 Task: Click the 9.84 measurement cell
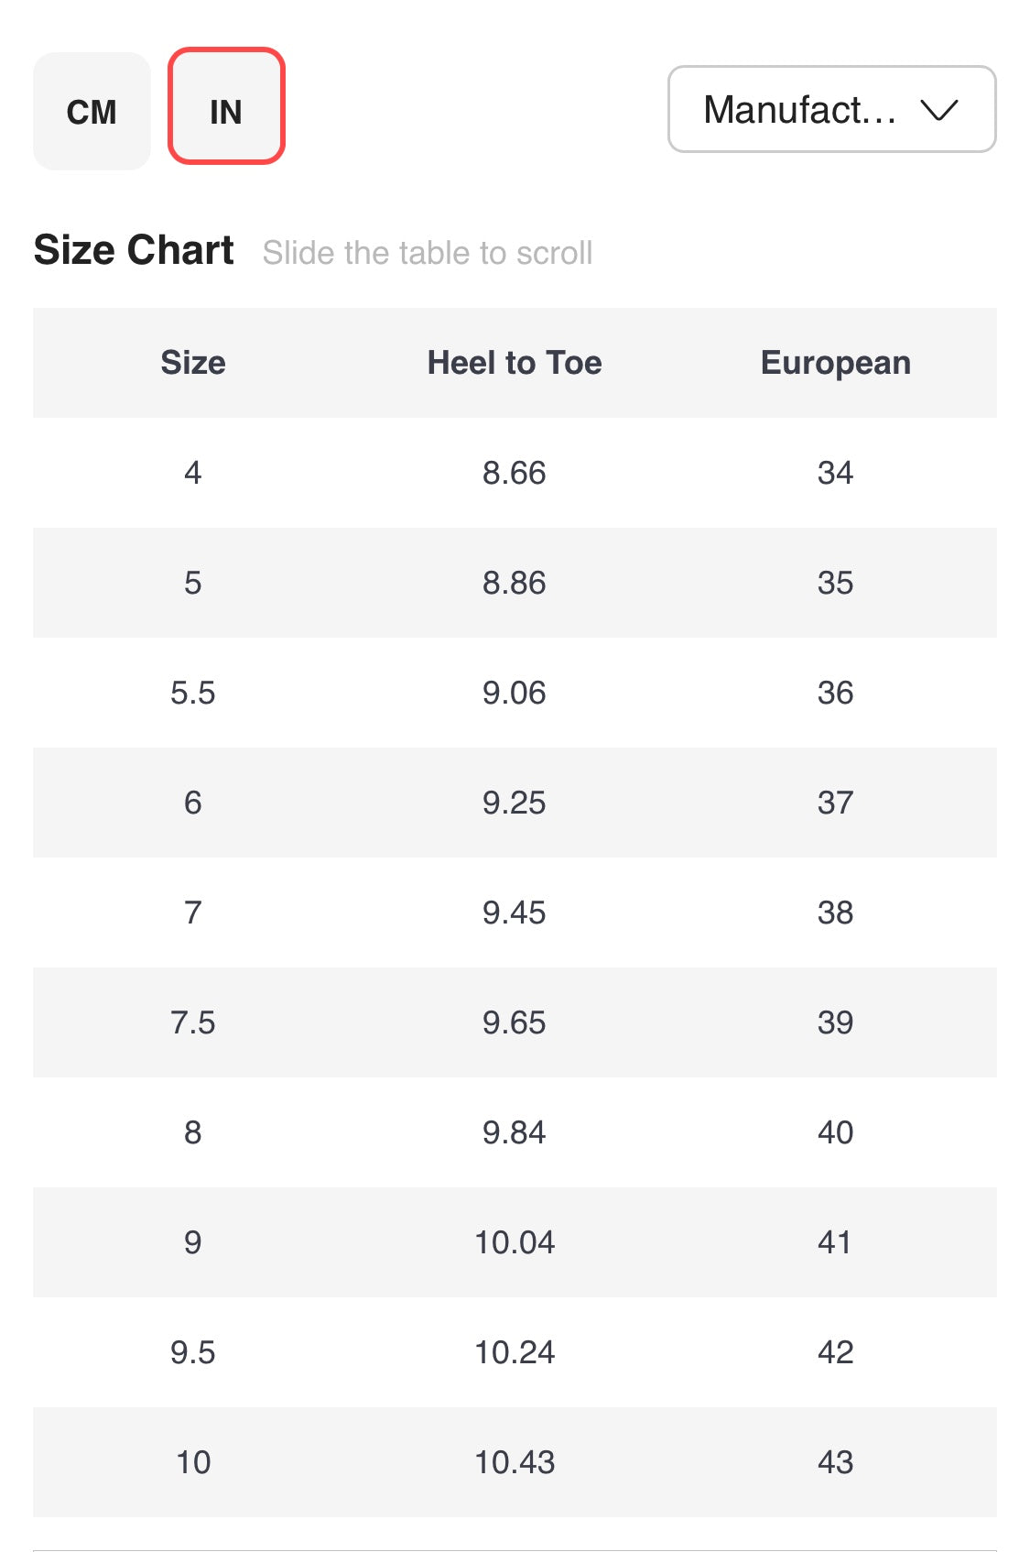(x=515, y=1132)
